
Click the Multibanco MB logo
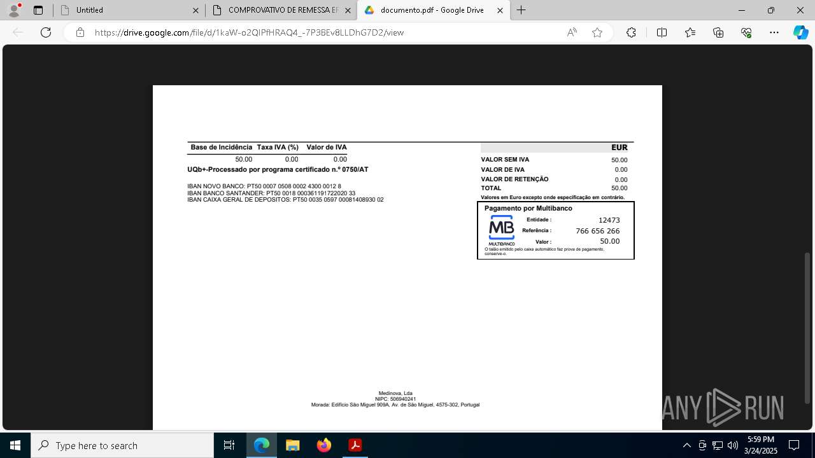(502, 231)
